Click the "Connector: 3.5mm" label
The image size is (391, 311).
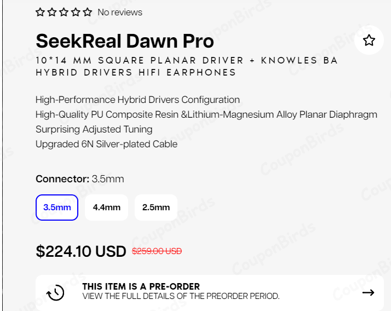(x=80, y=179)
